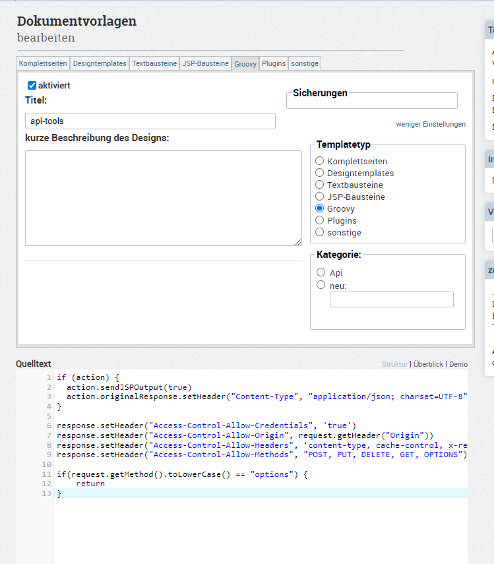Open the Designtemplates tab
494x564 pixels.
coord(100,64)
